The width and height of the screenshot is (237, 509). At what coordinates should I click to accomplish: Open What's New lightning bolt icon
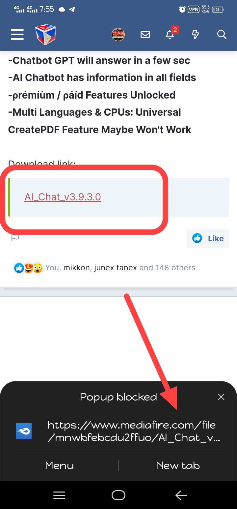click(x=196, y=34)
